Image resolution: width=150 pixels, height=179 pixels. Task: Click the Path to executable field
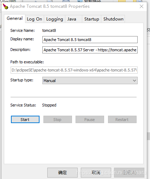coord(74,70)
